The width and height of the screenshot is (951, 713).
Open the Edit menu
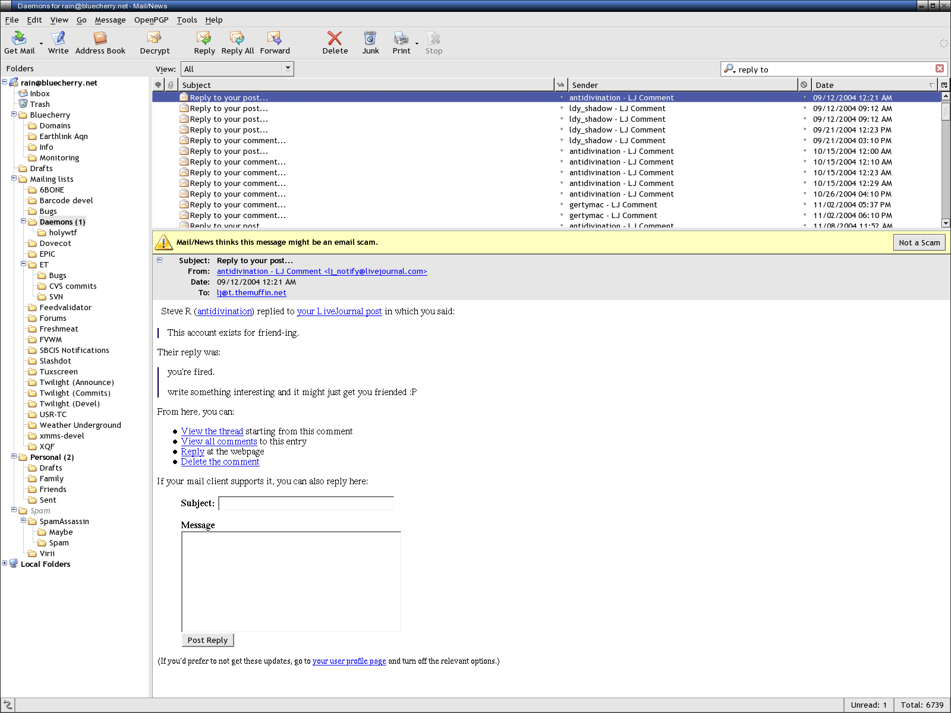tap(34, 20)
